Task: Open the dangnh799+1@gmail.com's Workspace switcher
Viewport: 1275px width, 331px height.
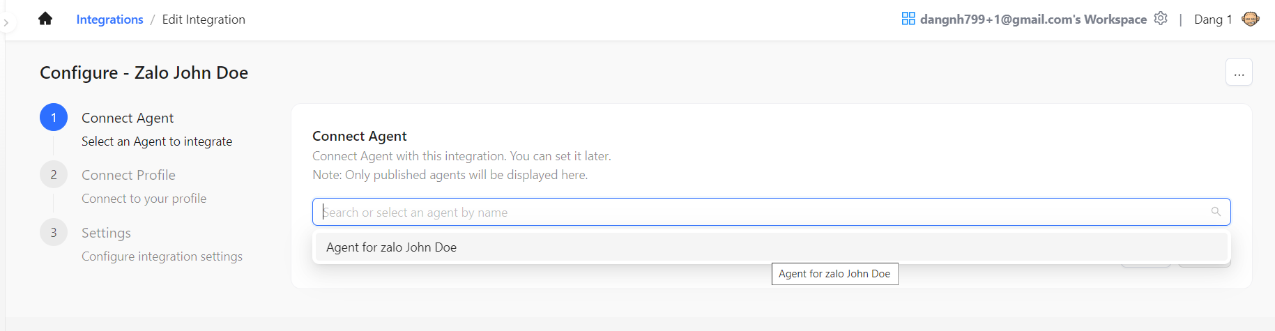Action: (x=1032, y=20)
